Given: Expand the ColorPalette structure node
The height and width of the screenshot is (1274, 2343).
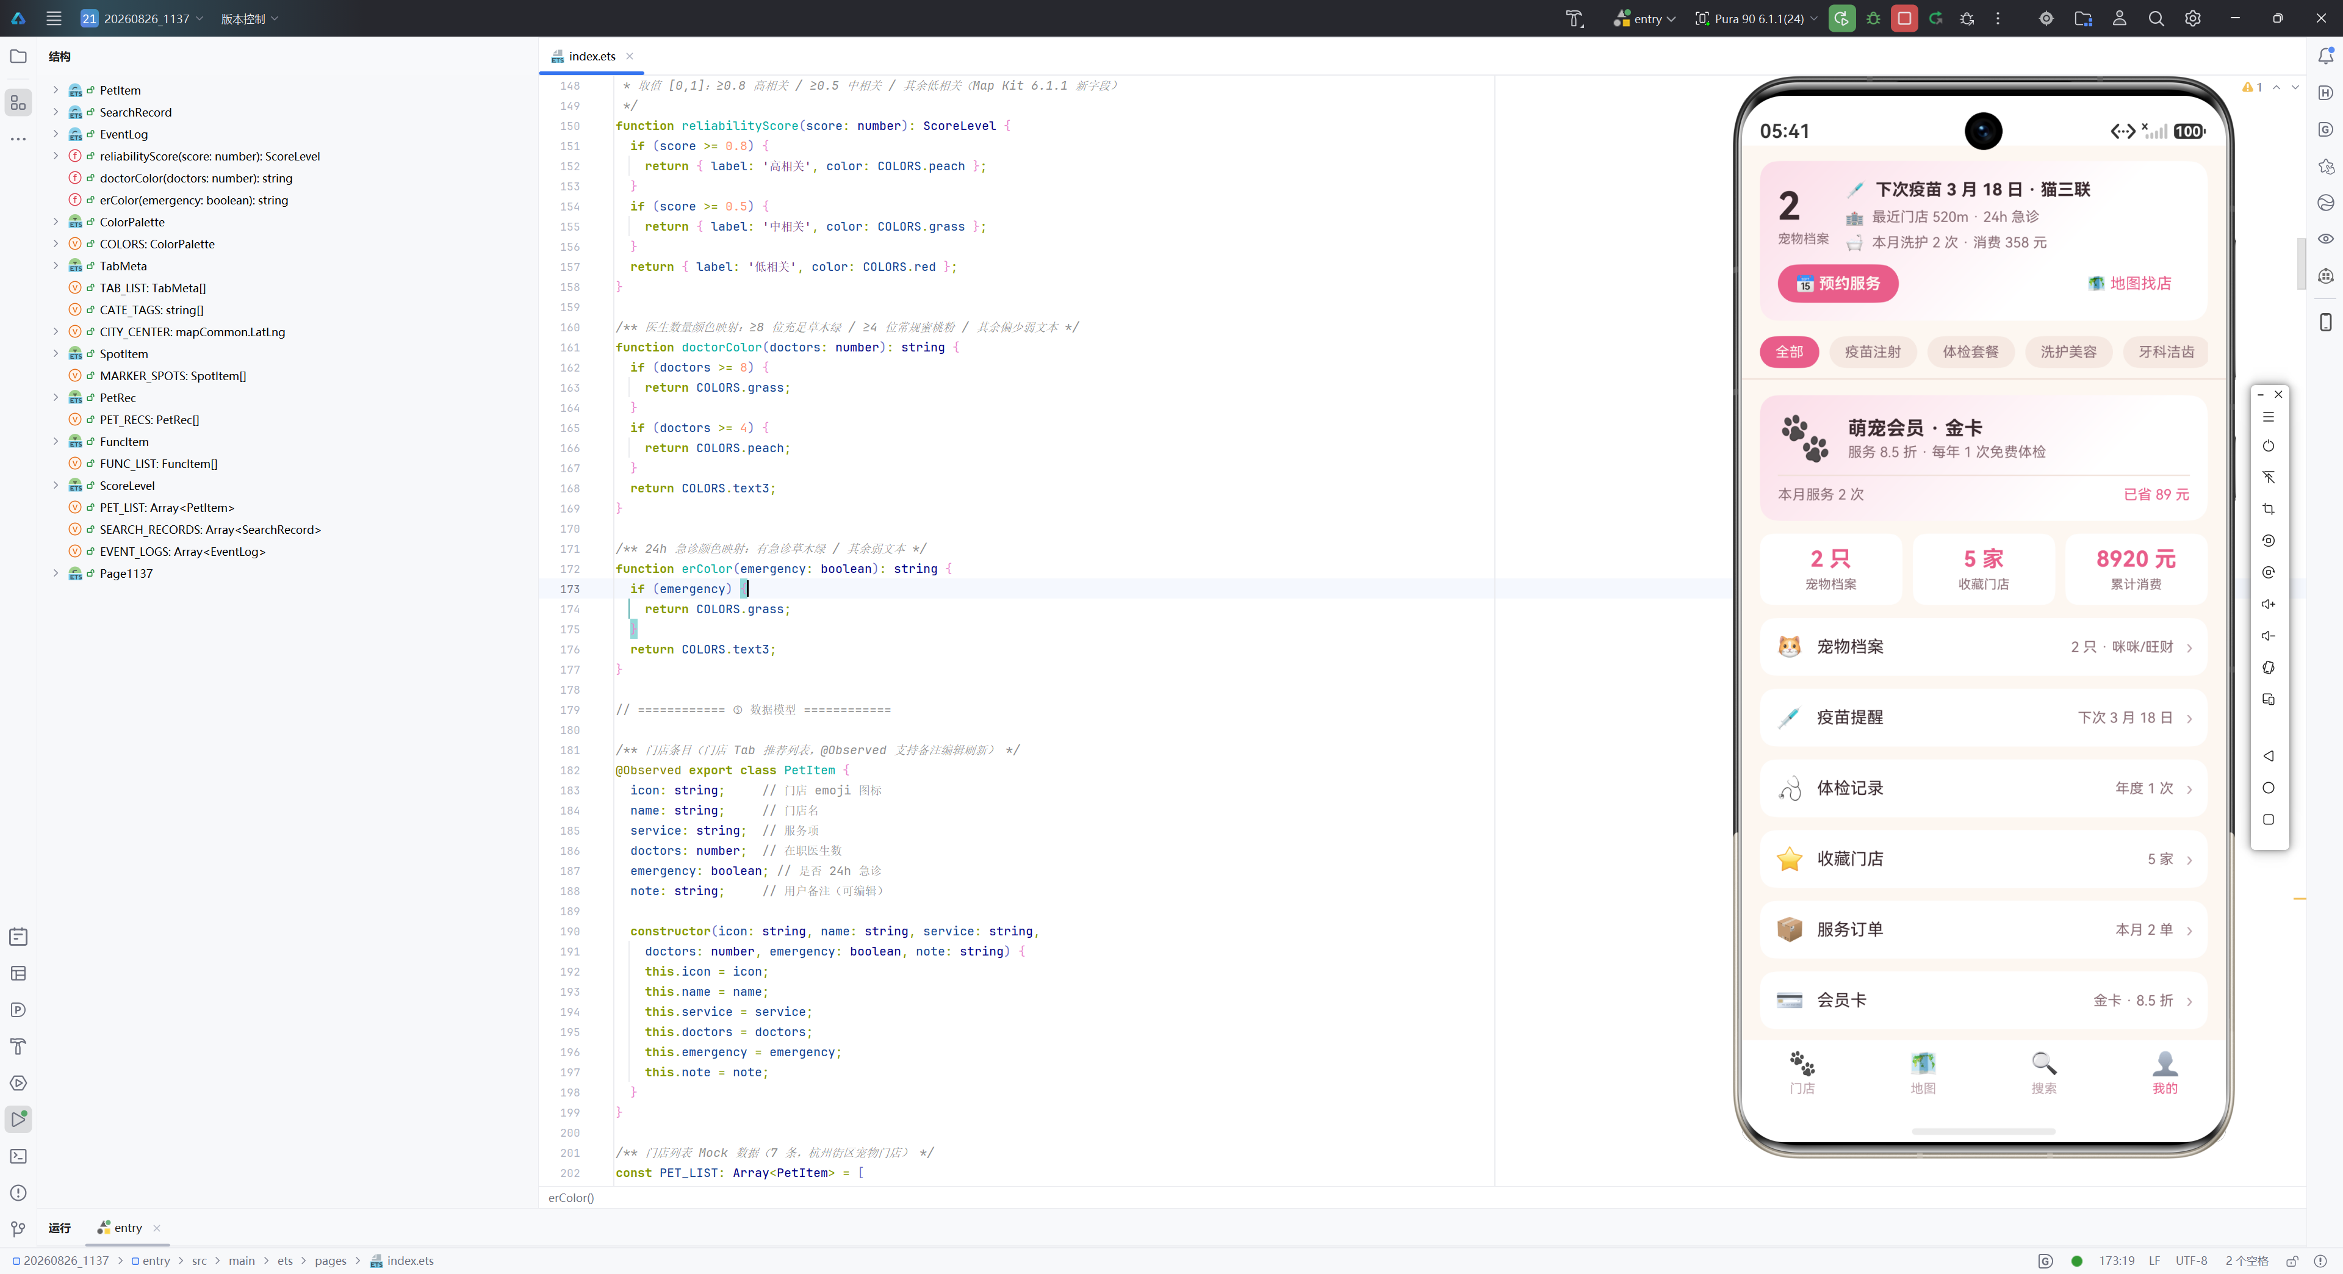Looking at the screenshot, I should pyautogui.click(x=56, y=222).
